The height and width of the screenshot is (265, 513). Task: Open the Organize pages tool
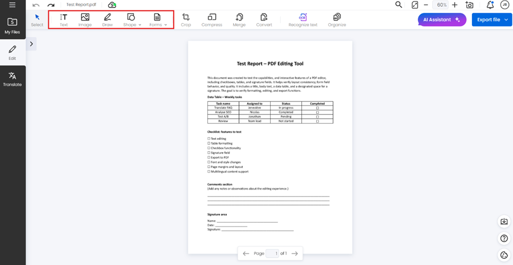(337, 20)
